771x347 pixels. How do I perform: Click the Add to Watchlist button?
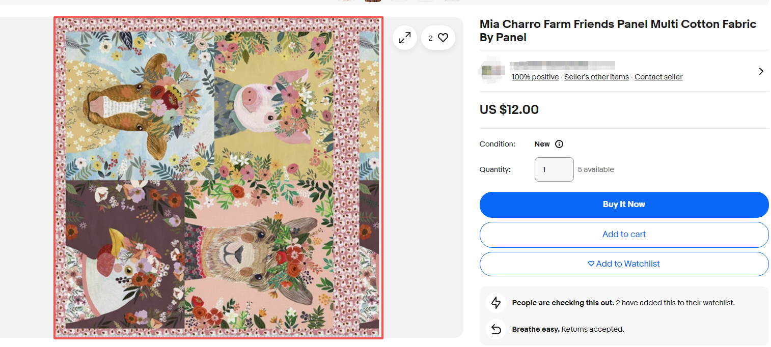point(624,264)
